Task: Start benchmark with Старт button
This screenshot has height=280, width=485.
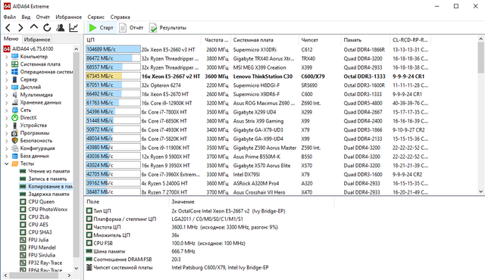Action: (101, 28)
